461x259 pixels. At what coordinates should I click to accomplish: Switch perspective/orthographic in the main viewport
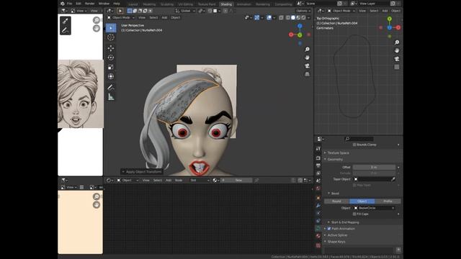point(308,74)
